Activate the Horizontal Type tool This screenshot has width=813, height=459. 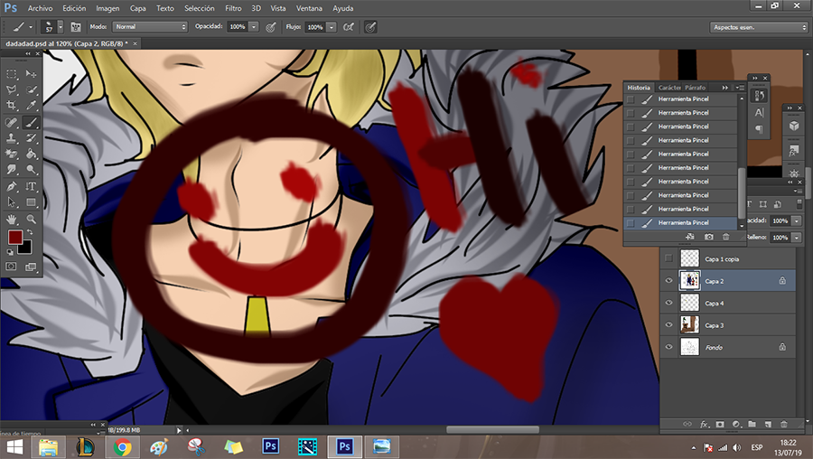point(32,186)
